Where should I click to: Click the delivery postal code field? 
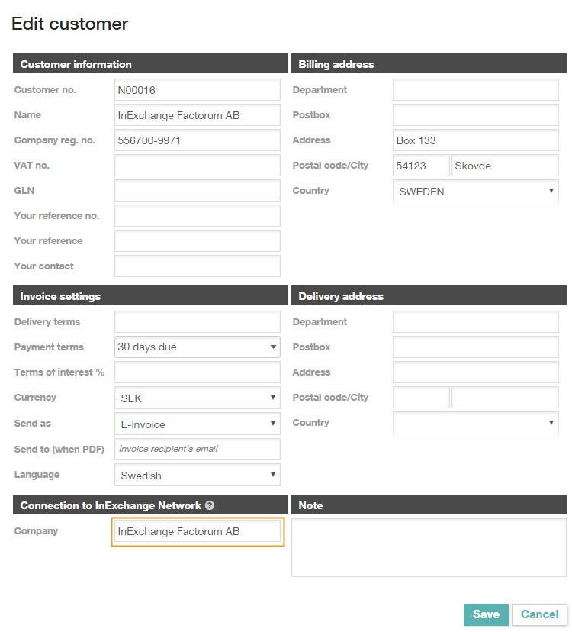coord(421,398)
